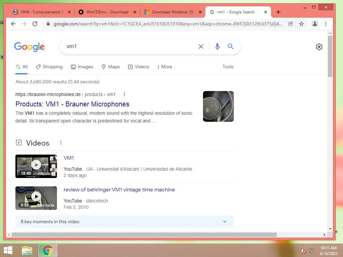Go back using the browser back arrow
Viewport: 343px width, 257px height.
[13, 24]
